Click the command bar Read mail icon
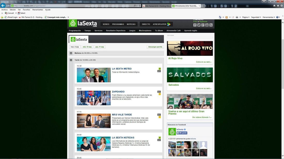The height and width of the screenshot is (159, 284). [x=233, y=17]
